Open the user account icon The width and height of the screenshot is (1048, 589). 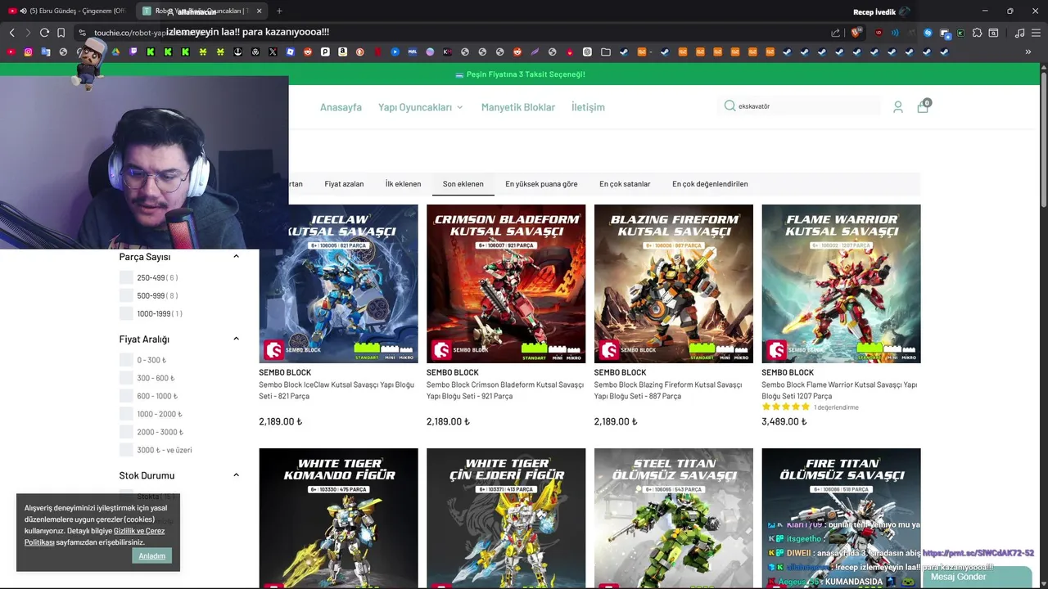pyautogui.click(x=898, y=107)
